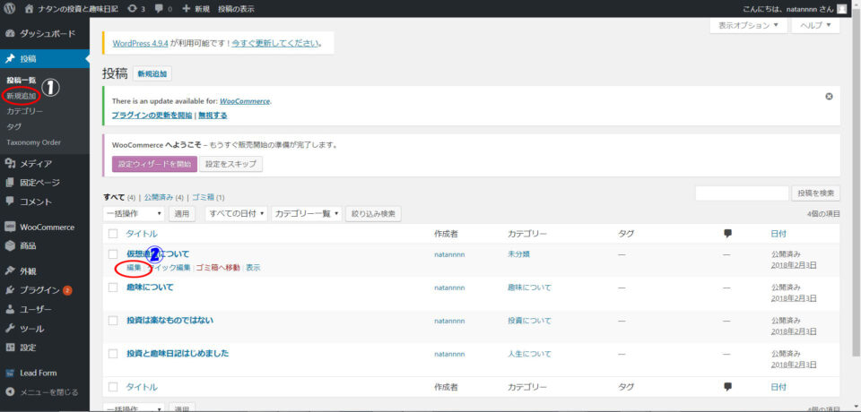
Task: Move 仮想通貨について post to trash
Action: tap(218, 268)
